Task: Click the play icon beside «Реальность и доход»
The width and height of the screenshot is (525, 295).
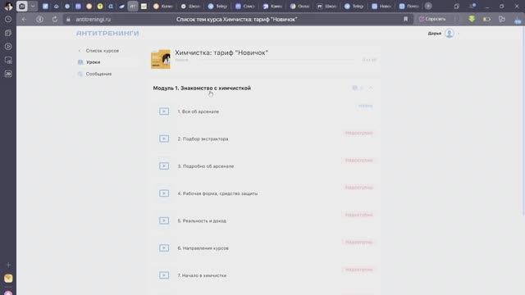Action: pyautogui.click(x=164, y=220)
